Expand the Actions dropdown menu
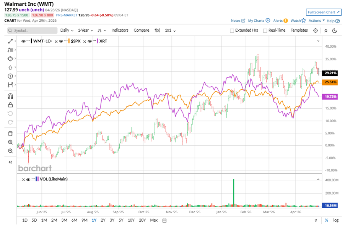The image size is (345, 227). point(317,21)
